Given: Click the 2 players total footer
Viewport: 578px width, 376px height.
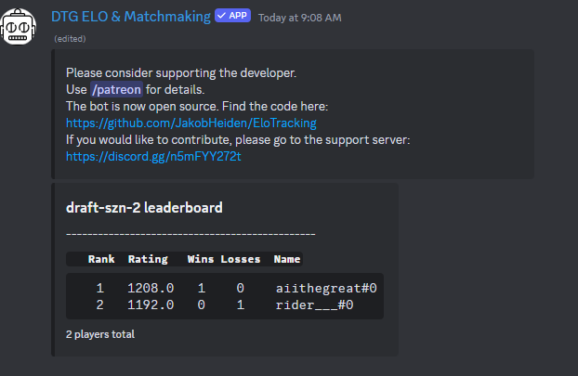Looking at the screenshot, I should 100,334.
